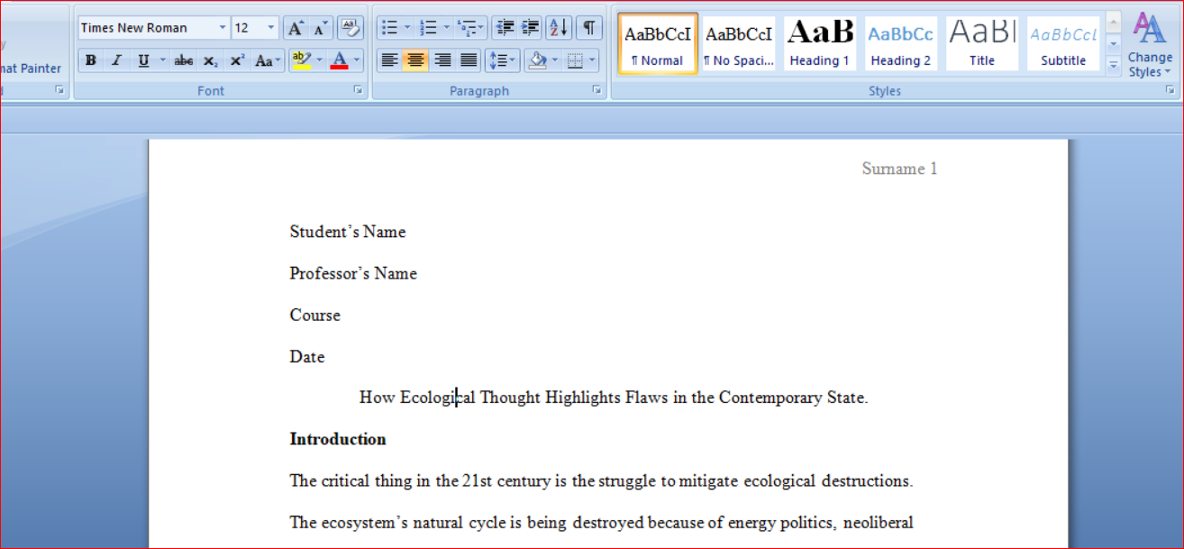Toggle superscript formatting
The width and height of the screenshot is (1184, 549).
point(237,60)
